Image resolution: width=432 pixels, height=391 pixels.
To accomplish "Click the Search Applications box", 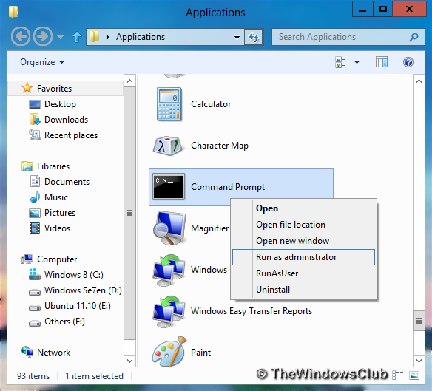I will (x=348, y=37).
